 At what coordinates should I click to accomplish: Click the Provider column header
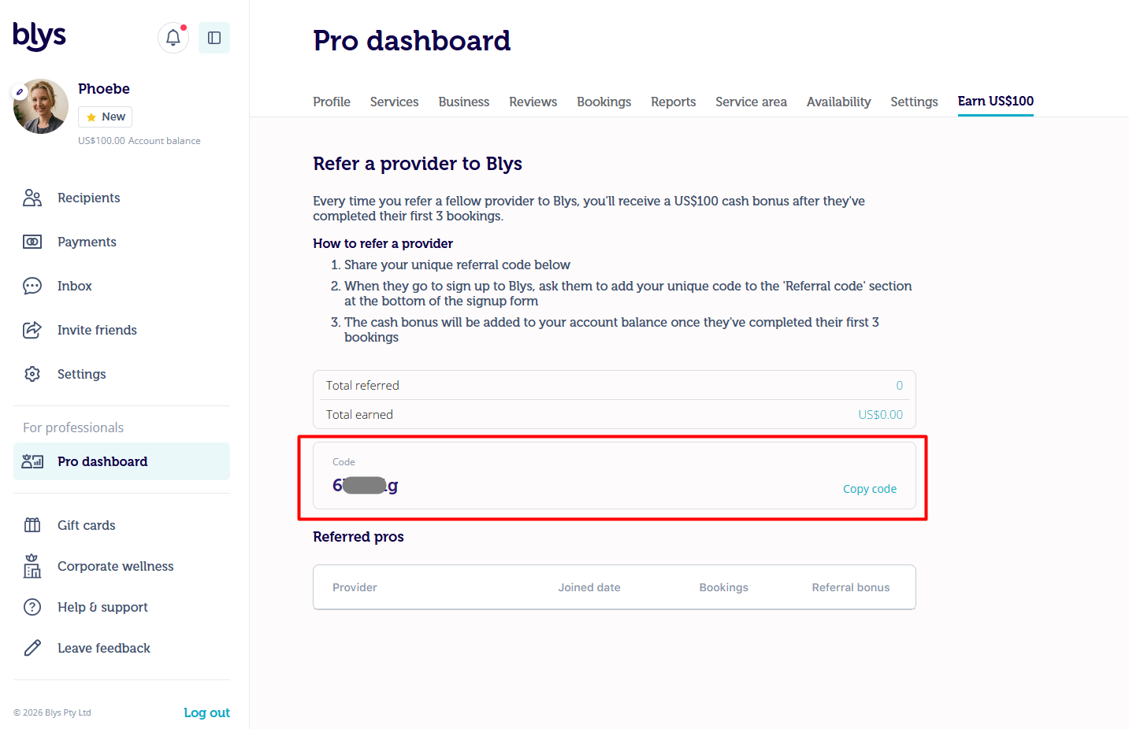point(355,587)
